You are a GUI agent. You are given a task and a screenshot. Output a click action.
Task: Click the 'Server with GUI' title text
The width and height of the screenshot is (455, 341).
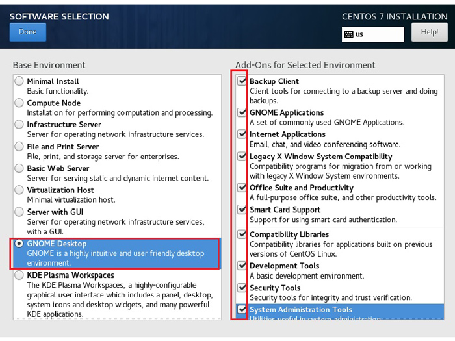coord(55,212)
